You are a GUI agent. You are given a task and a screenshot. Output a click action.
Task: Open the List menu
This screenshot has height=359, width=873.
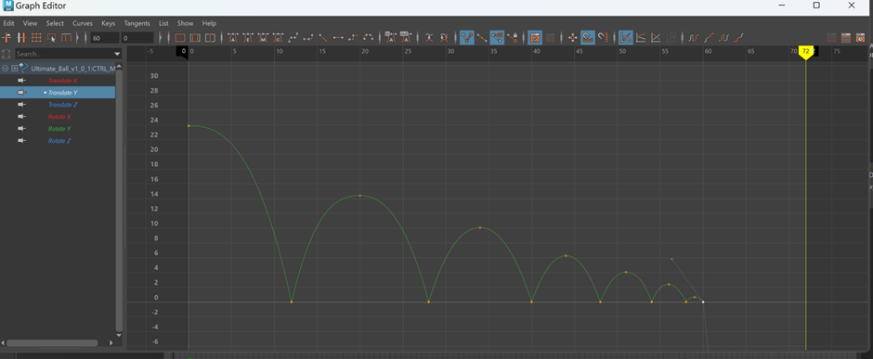(x=163, y=23)
